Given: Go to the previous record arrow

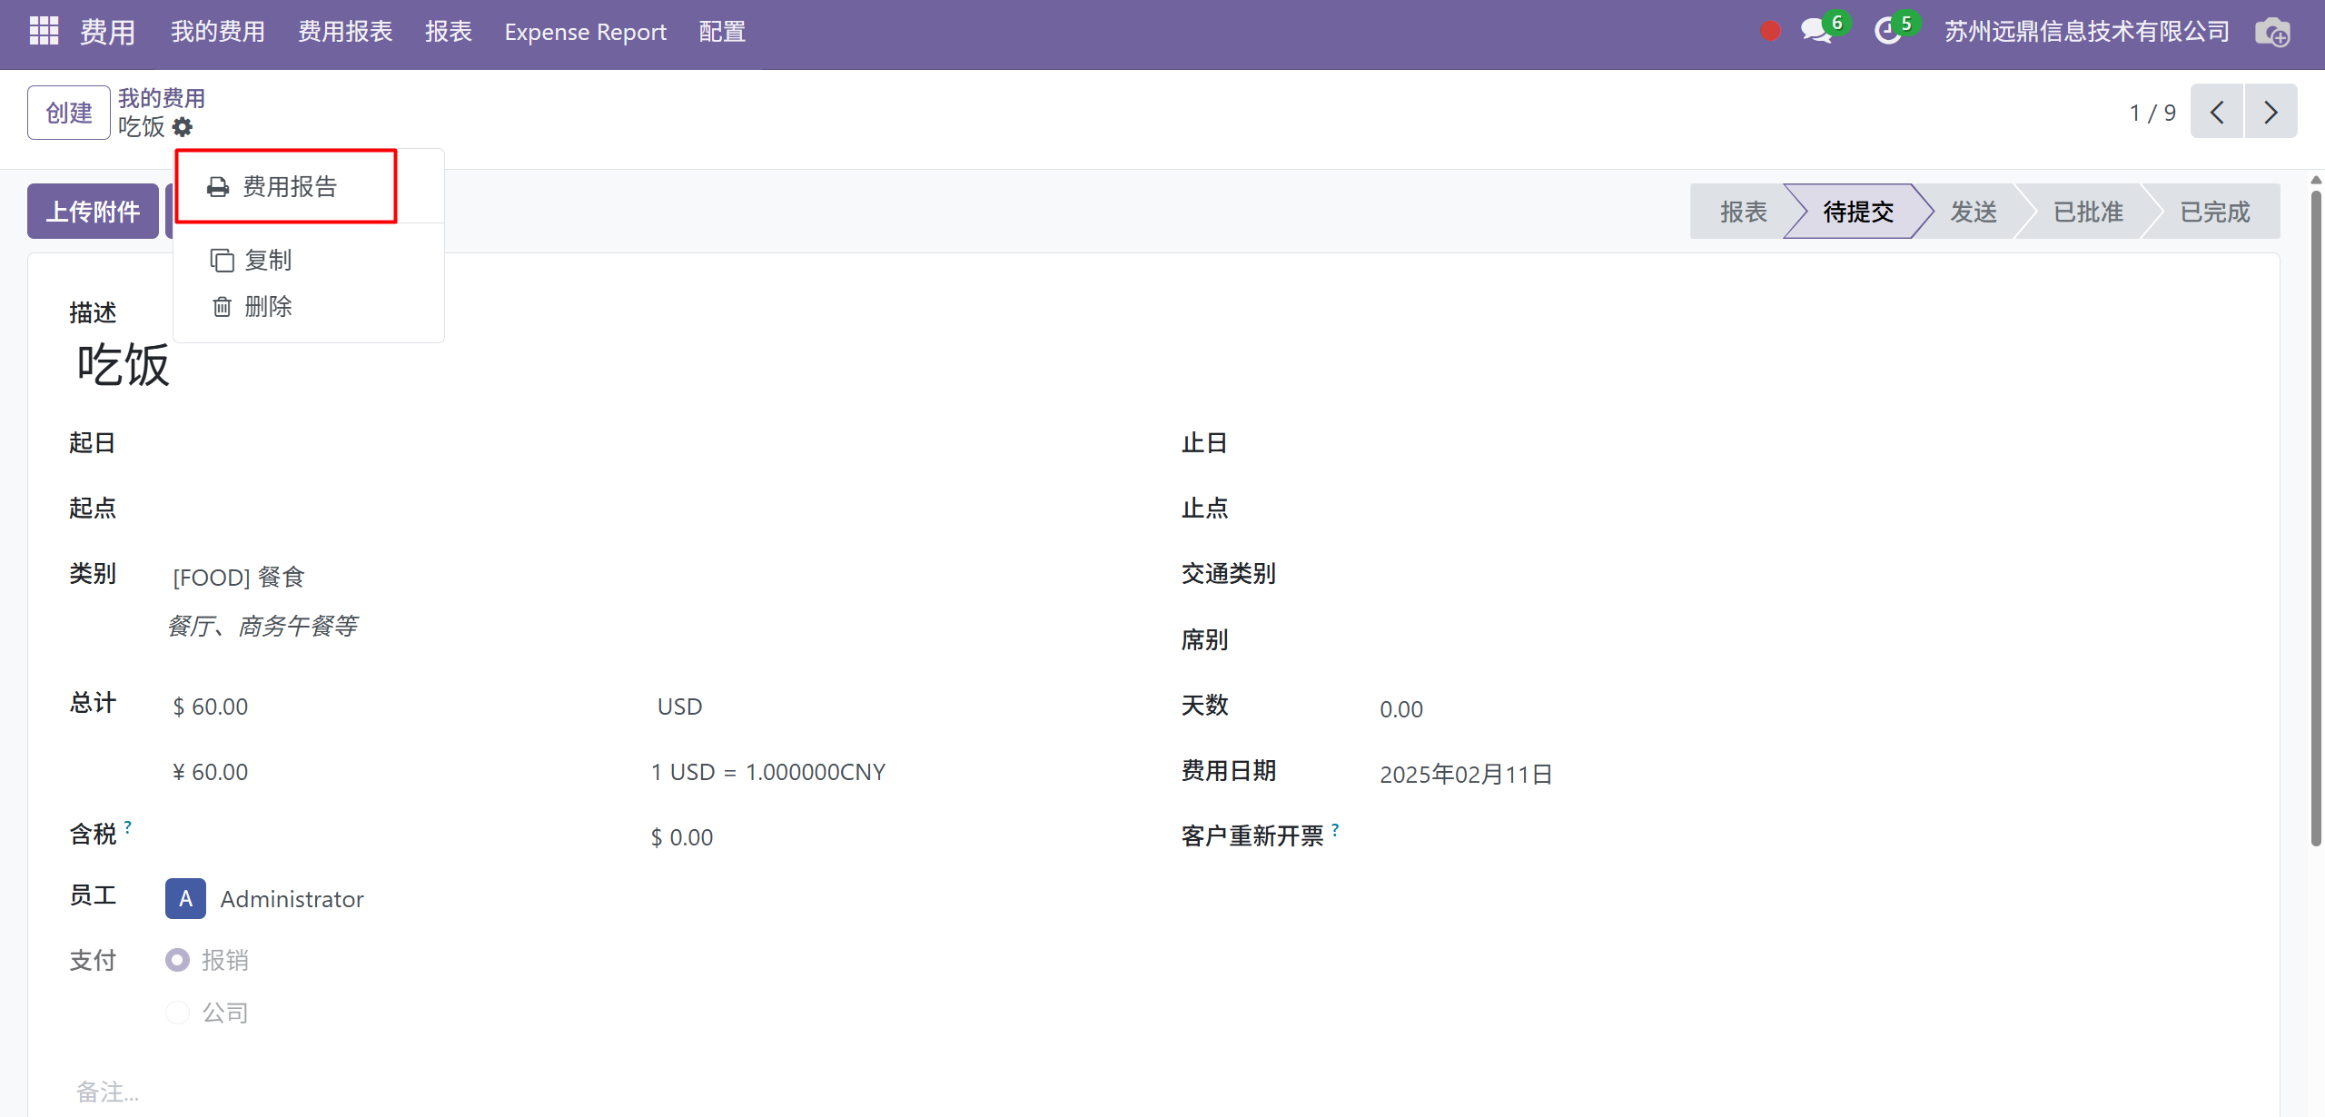Looking at the screenshot, I should 2217,112.
